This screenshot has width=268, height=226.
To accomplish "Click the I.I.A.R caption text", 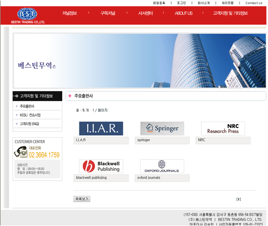I will (x=81, y=140).
